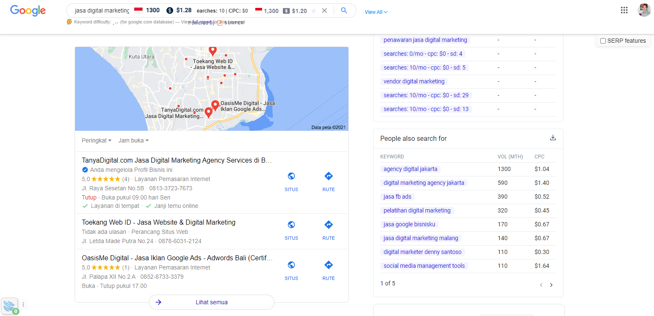Clear the search box with X

324,10
